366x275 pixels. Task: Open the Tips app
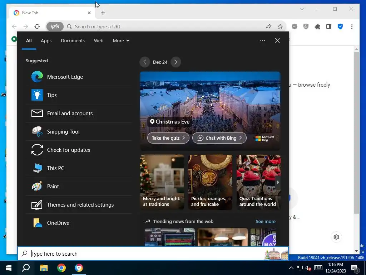[x=79, y=95]
